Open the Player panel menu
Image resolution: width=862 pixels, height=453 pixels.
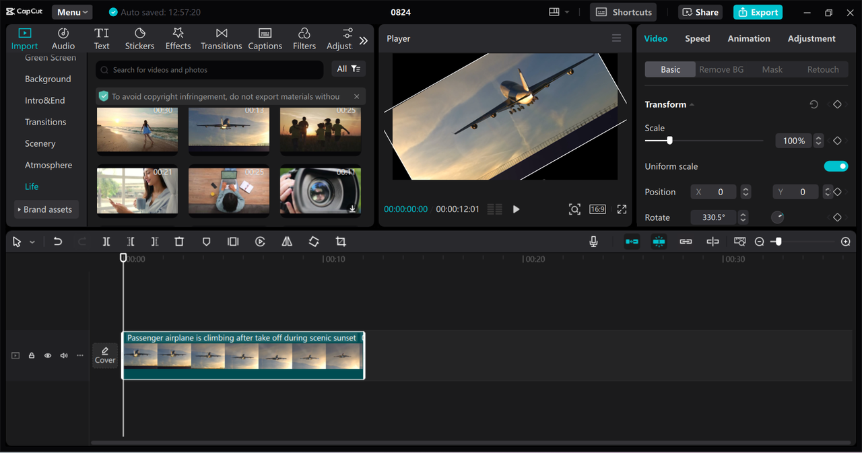pyautogui.click(x=616, y=38)
